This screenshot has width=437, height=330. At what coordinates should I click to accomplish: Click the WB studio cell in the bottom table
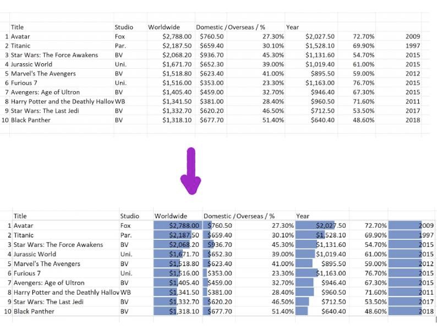coord(125,292)
